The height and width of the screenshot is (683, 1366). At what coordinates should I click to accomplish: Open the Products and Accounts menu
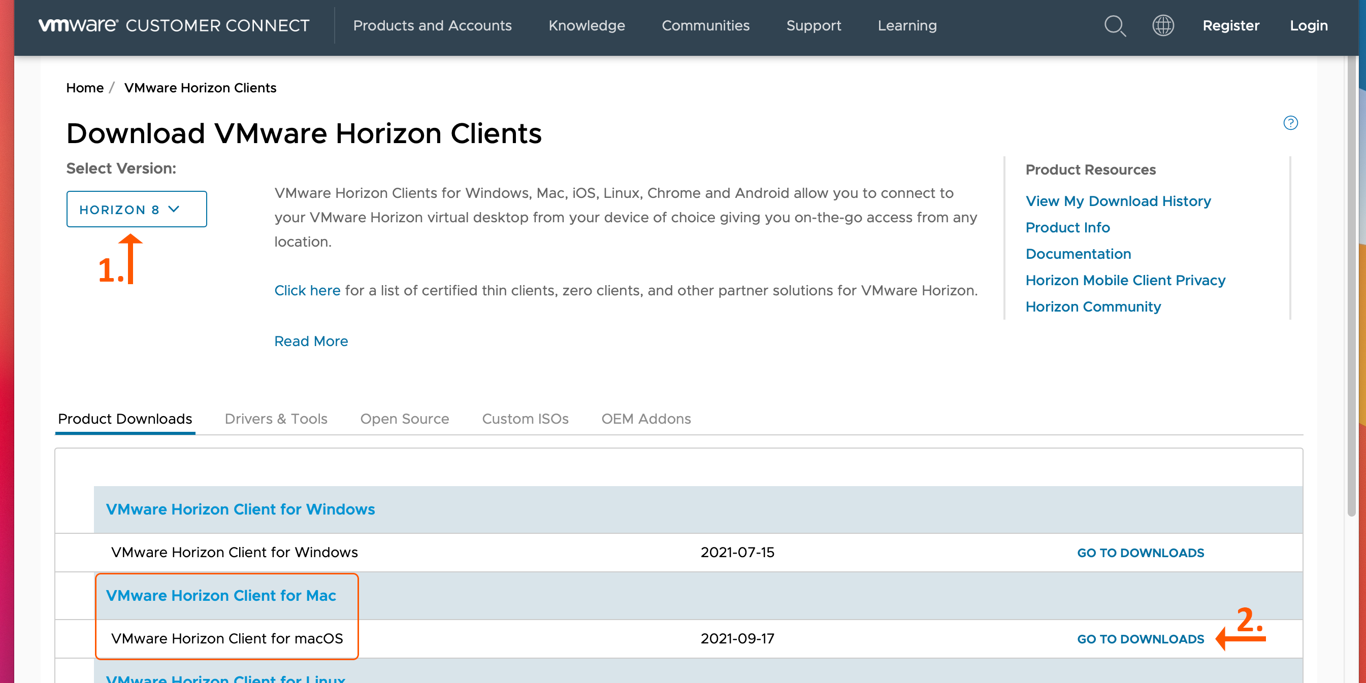point(432,25)
